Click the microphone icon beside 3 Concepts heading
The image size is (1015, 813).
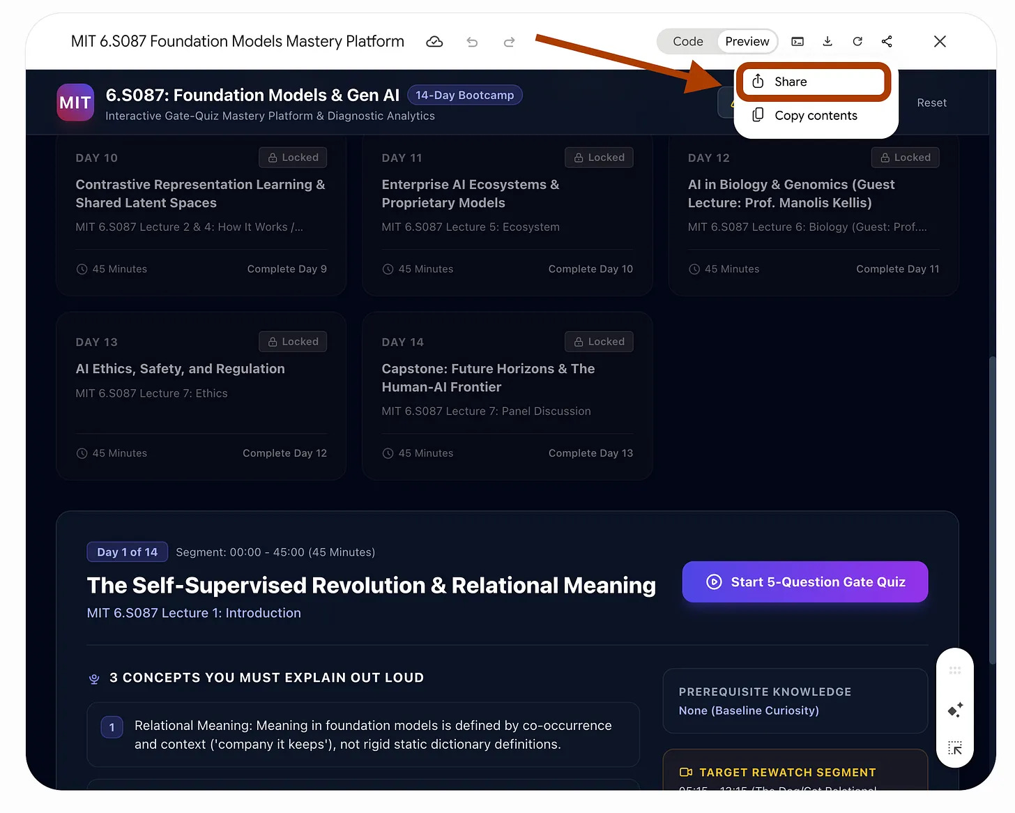click(x=94, y=678)
